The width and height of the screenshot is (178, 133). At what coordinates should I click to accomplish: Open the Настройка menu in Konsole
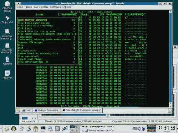tap(55, 7)
